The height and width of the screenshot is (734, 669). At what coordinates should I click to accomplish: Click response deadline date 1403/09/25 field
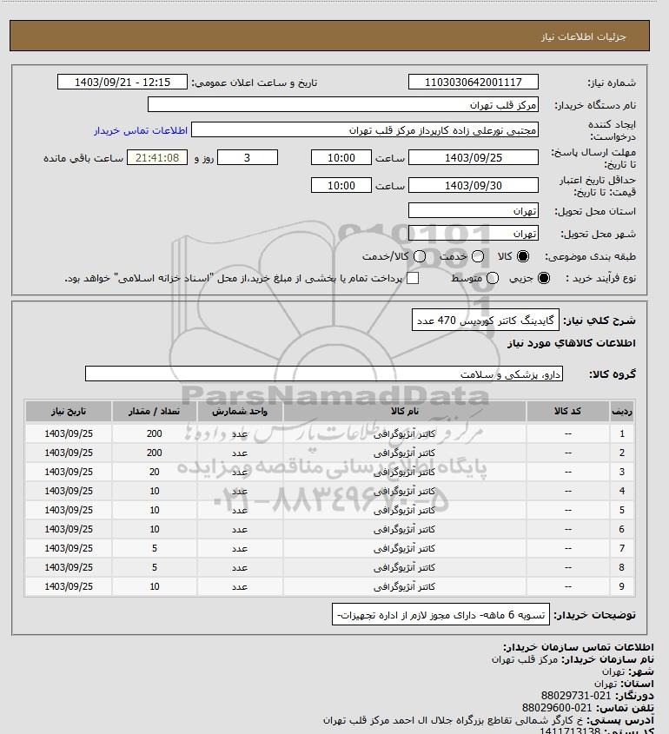click(474, 158)
